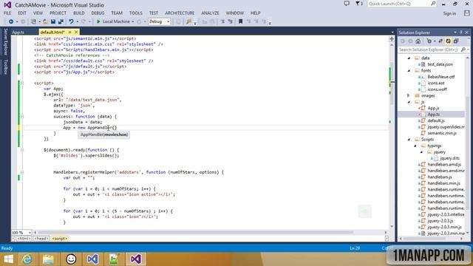Collapse the js folder node
The image size is (473, 266).
tap(409, 102)
